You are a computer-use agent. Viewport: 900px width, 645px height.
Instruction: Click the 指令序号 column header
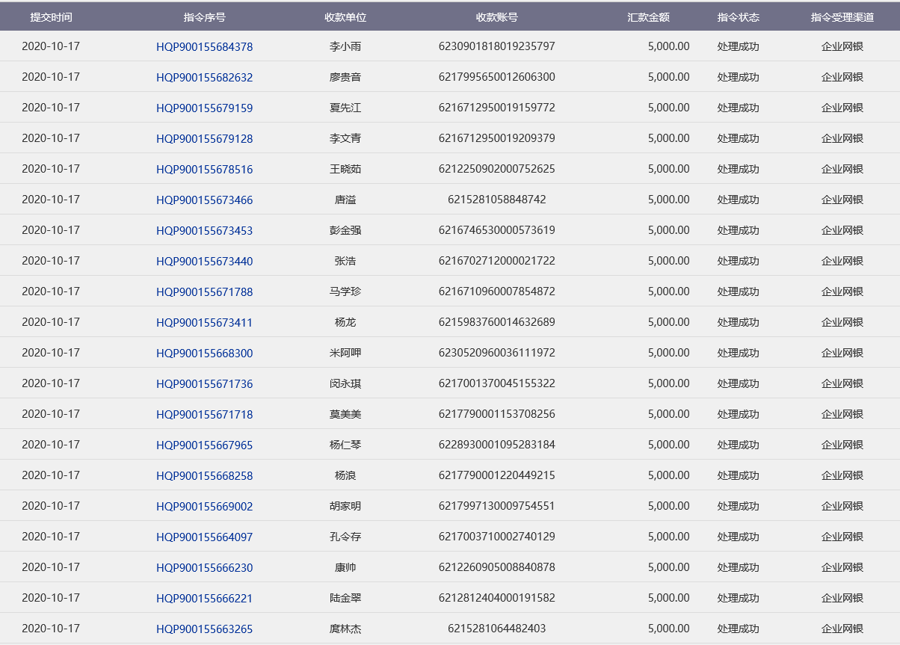(204, 17)
